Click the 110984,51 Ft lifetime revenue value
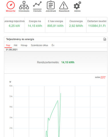Screen dimensions: 110x137 [x=97, y=26]
